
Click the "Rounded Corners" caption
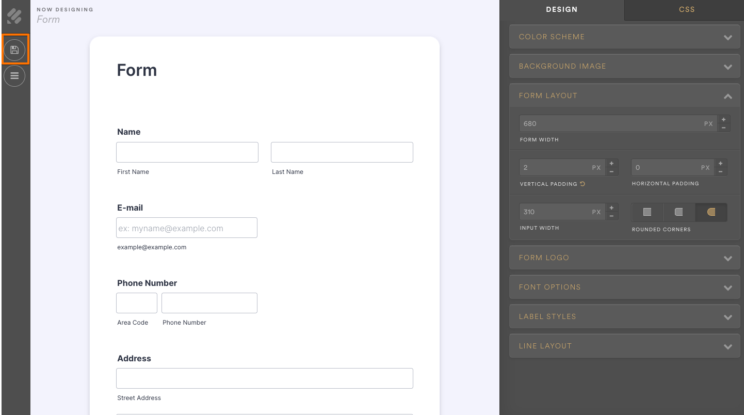point(661,230)
